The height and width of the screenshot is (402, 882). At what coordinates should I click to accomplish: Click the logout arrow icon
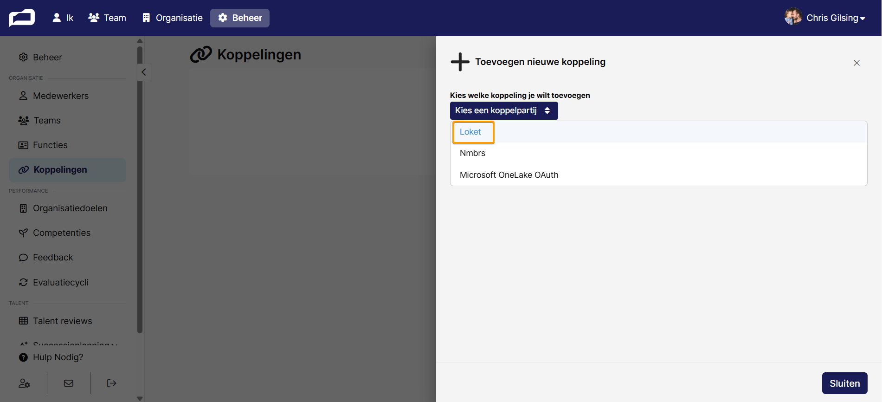(111, 383)
